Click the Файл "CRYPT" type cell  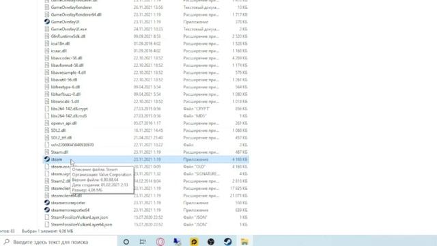coord(197,109)
